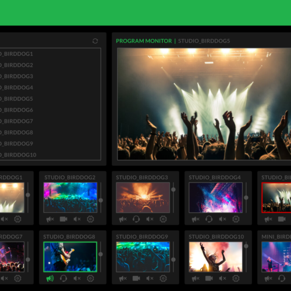Image resolution: width=291 pixels, height=291 pixels.
Task: Click the PROGRAM MONITOR heading text
Action: 144,41
